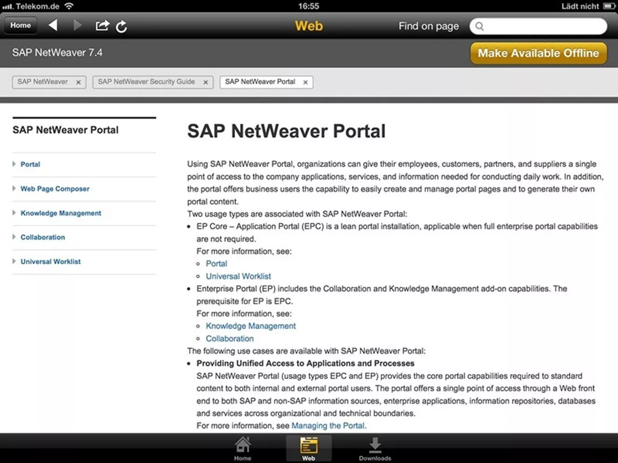This screenshot has width=618, height=463.
Task: Click the SAP NetWeaver Portal page heading
Action: coord(286,131)
